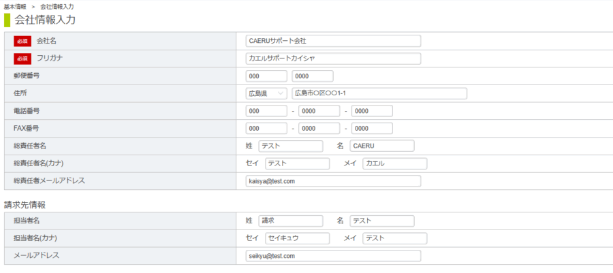Click the last FAX番号 field
The height and width of the screenshot is (273, 613).
(x=372, y=128)
